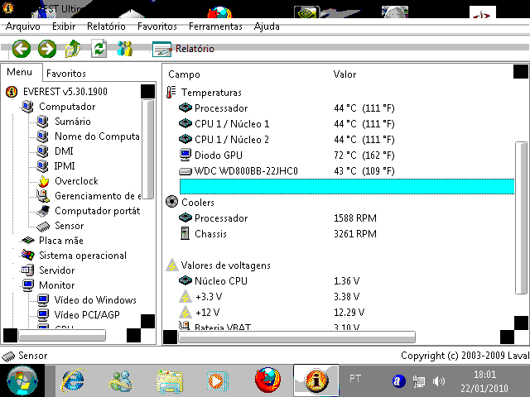Click the volume speaker tray icon
The image size is (530, 397).
(x=438, y=381)
